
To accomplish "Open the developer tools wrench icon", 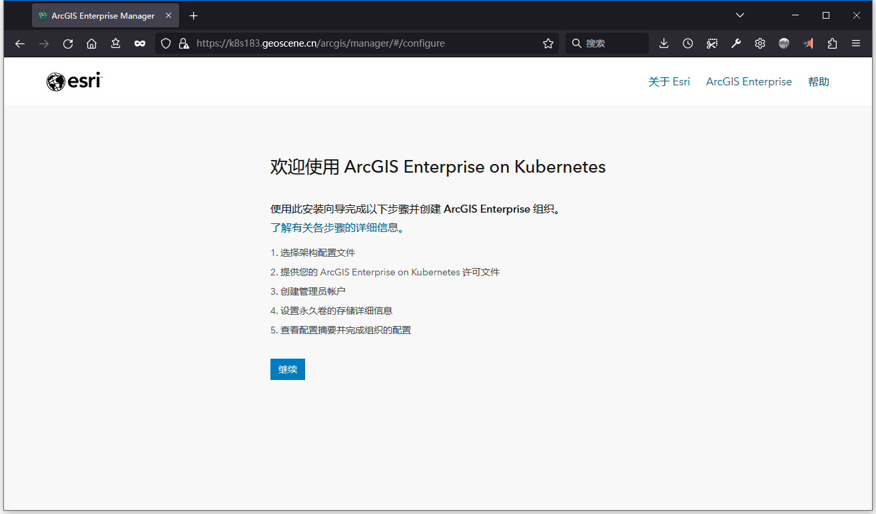I will (736, 43).
